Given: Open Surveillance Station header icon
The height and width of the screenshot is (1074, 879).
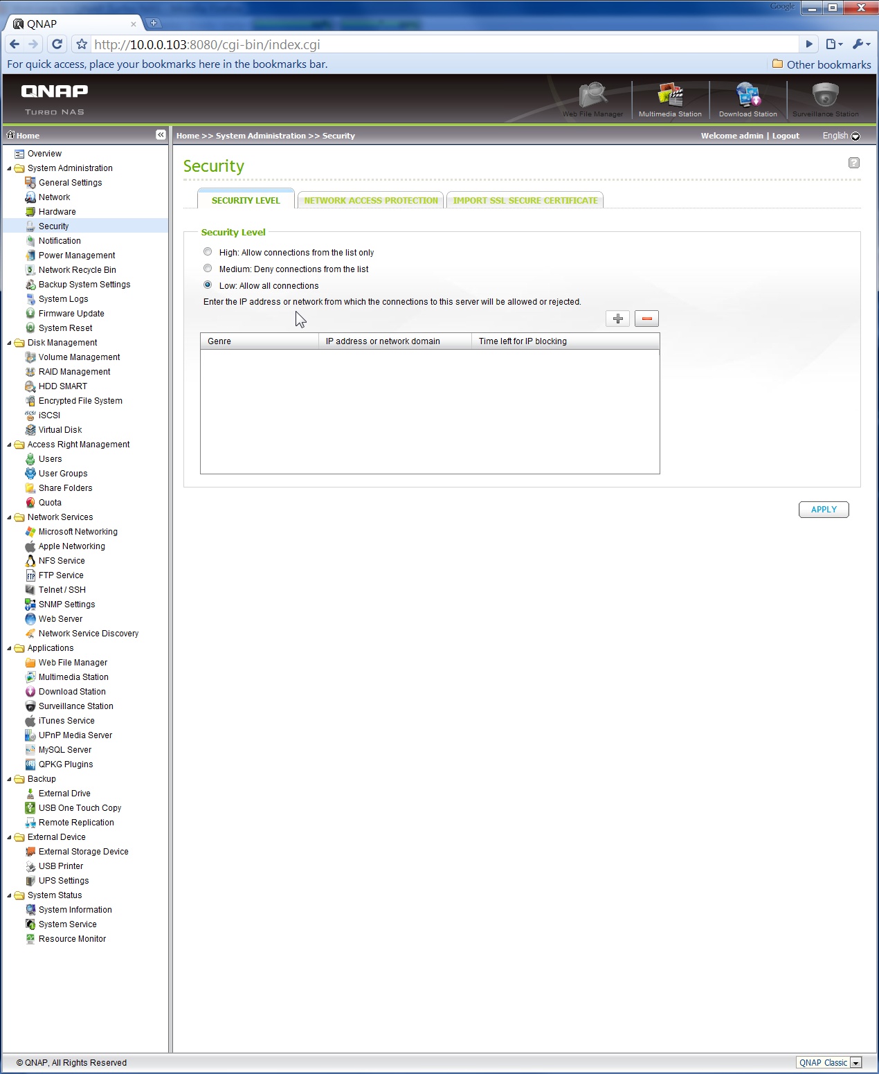Looking at the screenshot, I should pyautogui.click(x=825, y=96).
